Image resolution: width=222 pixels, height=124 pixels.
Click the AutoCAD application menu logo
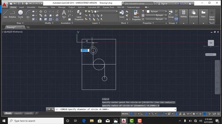(5, 4)
